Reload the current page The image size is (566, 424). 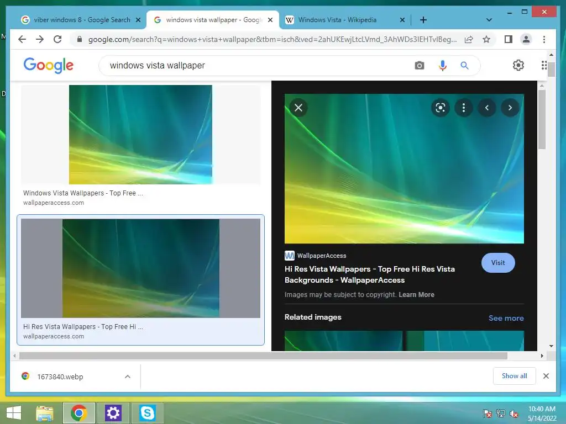coord(57,39)
